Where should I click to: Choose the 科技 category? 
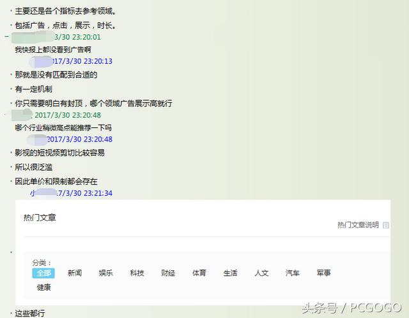point(137,273)
